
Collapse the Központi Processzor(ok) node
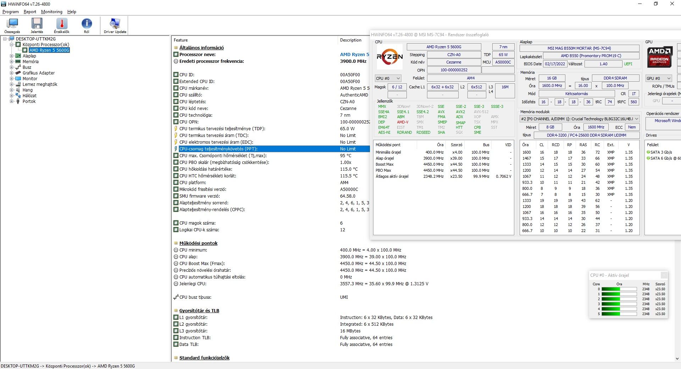[x=11, y=44]
